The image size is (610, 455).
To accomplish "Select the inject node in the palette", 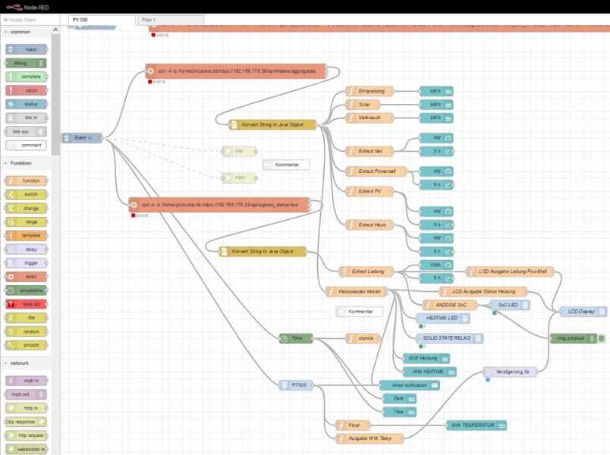I will (x=27, y=49).
